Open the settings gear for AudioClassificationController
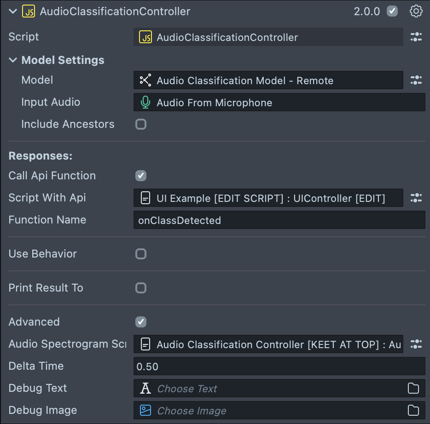The width and height of the screenshot is (430, 424). click(x=416, y=11)
